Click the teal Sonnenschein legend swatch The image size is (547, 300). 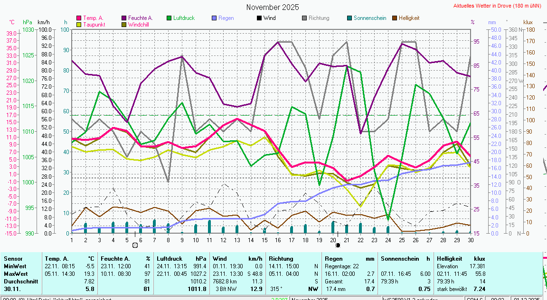pyautogui.click(x=349, y=18)
